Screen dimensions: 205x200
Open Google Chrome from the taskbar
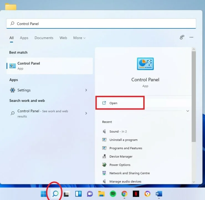[x=124, y=194]
